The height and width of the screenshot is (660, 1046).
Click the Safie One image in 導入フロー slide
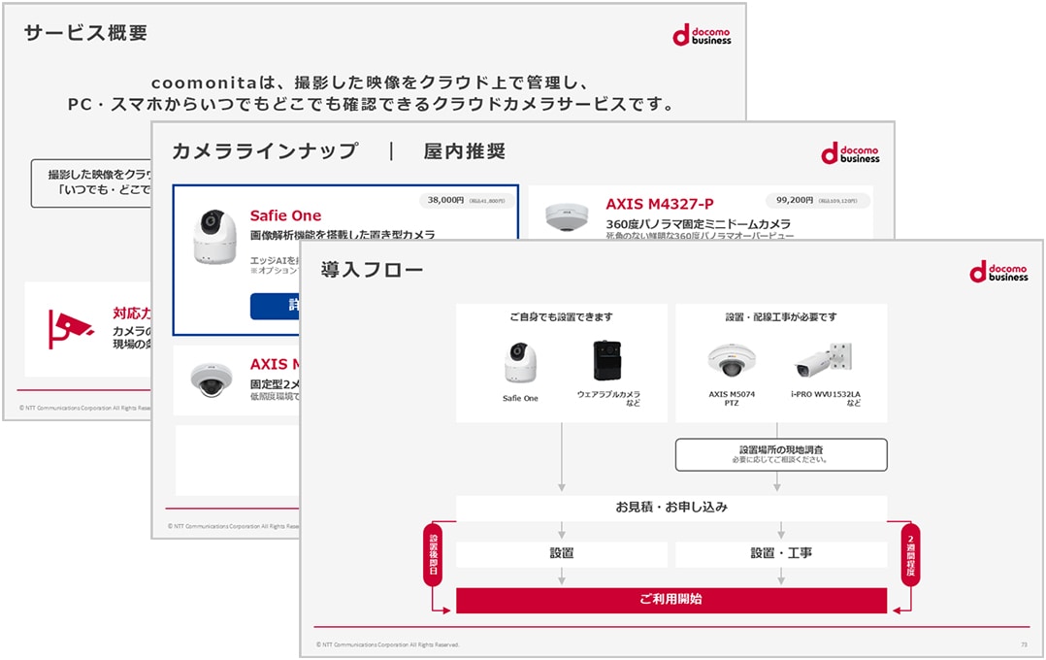pyautogui.click(x=520, y=362)
